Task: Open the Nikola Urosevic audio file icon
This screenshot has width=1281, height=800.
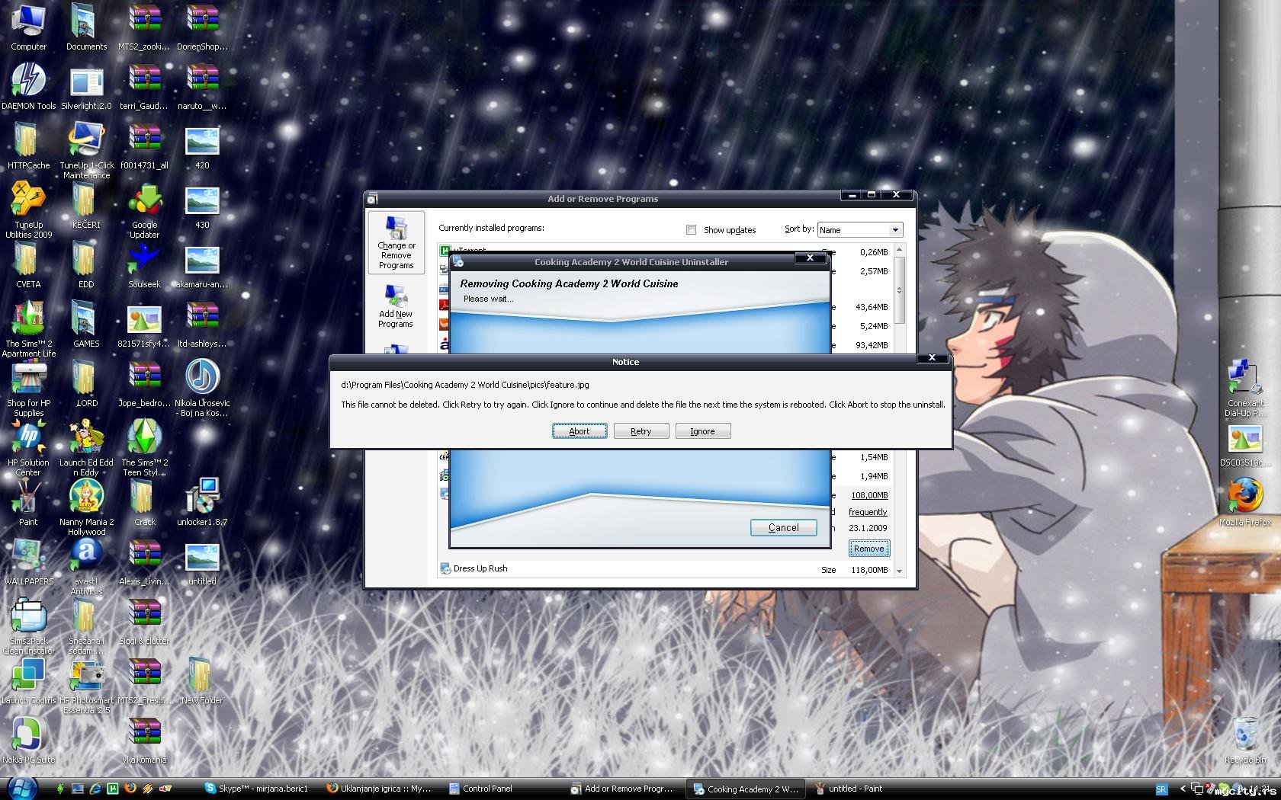Action: pyautogui.click(x=202, y=389)
